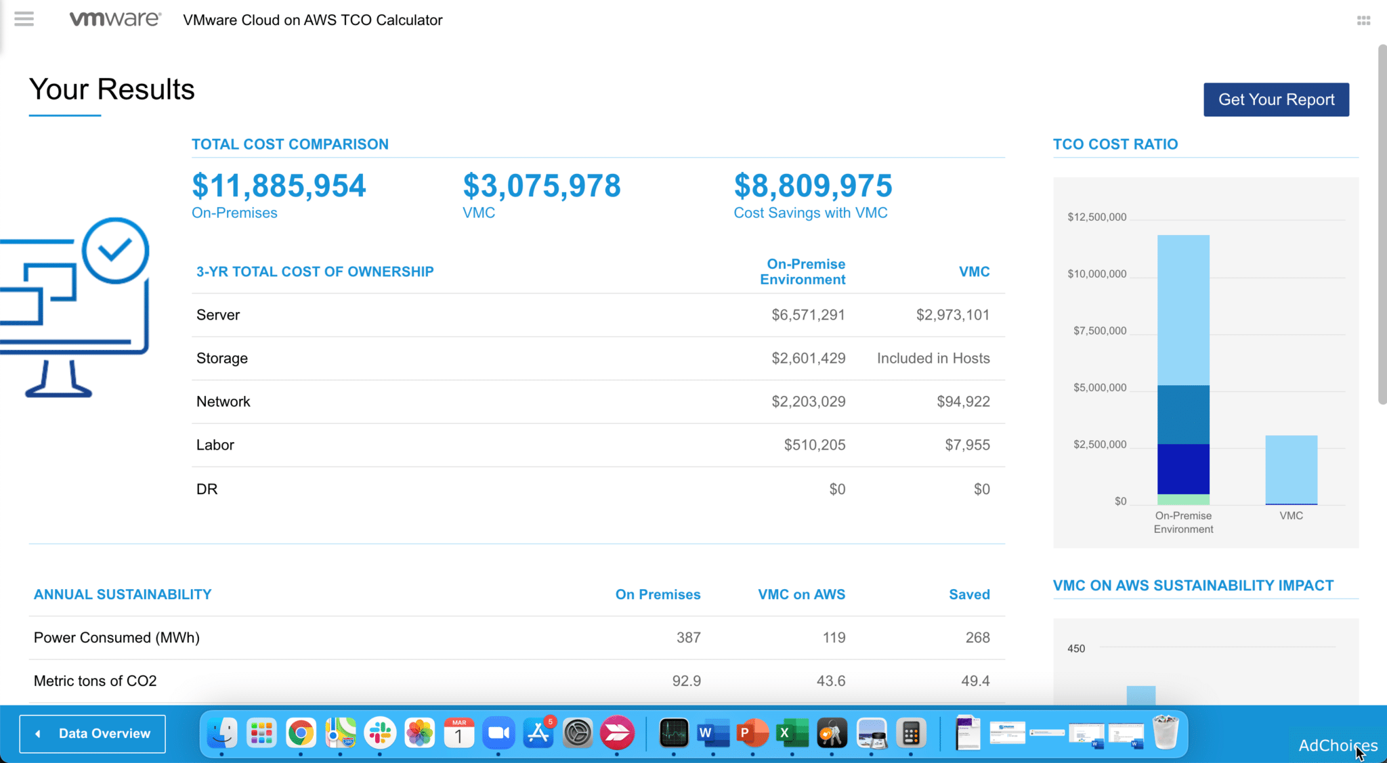Open the purple document thumbnail in dock
The height and width of the screenshot is (763, 1387).
coord(968,733)
